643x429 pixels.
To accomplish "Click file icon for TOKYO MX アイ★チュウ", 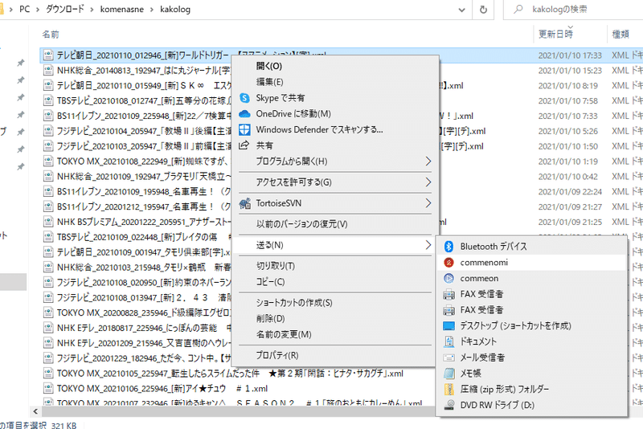I will click(x=48, y=388).
